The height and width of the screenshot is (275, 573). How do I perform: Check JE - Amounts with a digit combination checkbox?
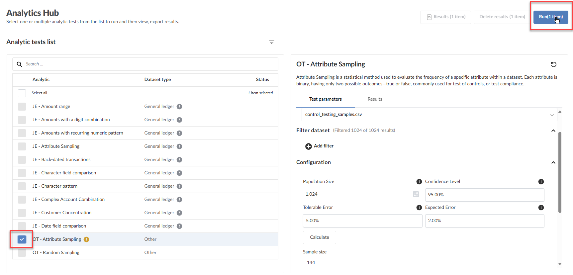coord(22,120)
